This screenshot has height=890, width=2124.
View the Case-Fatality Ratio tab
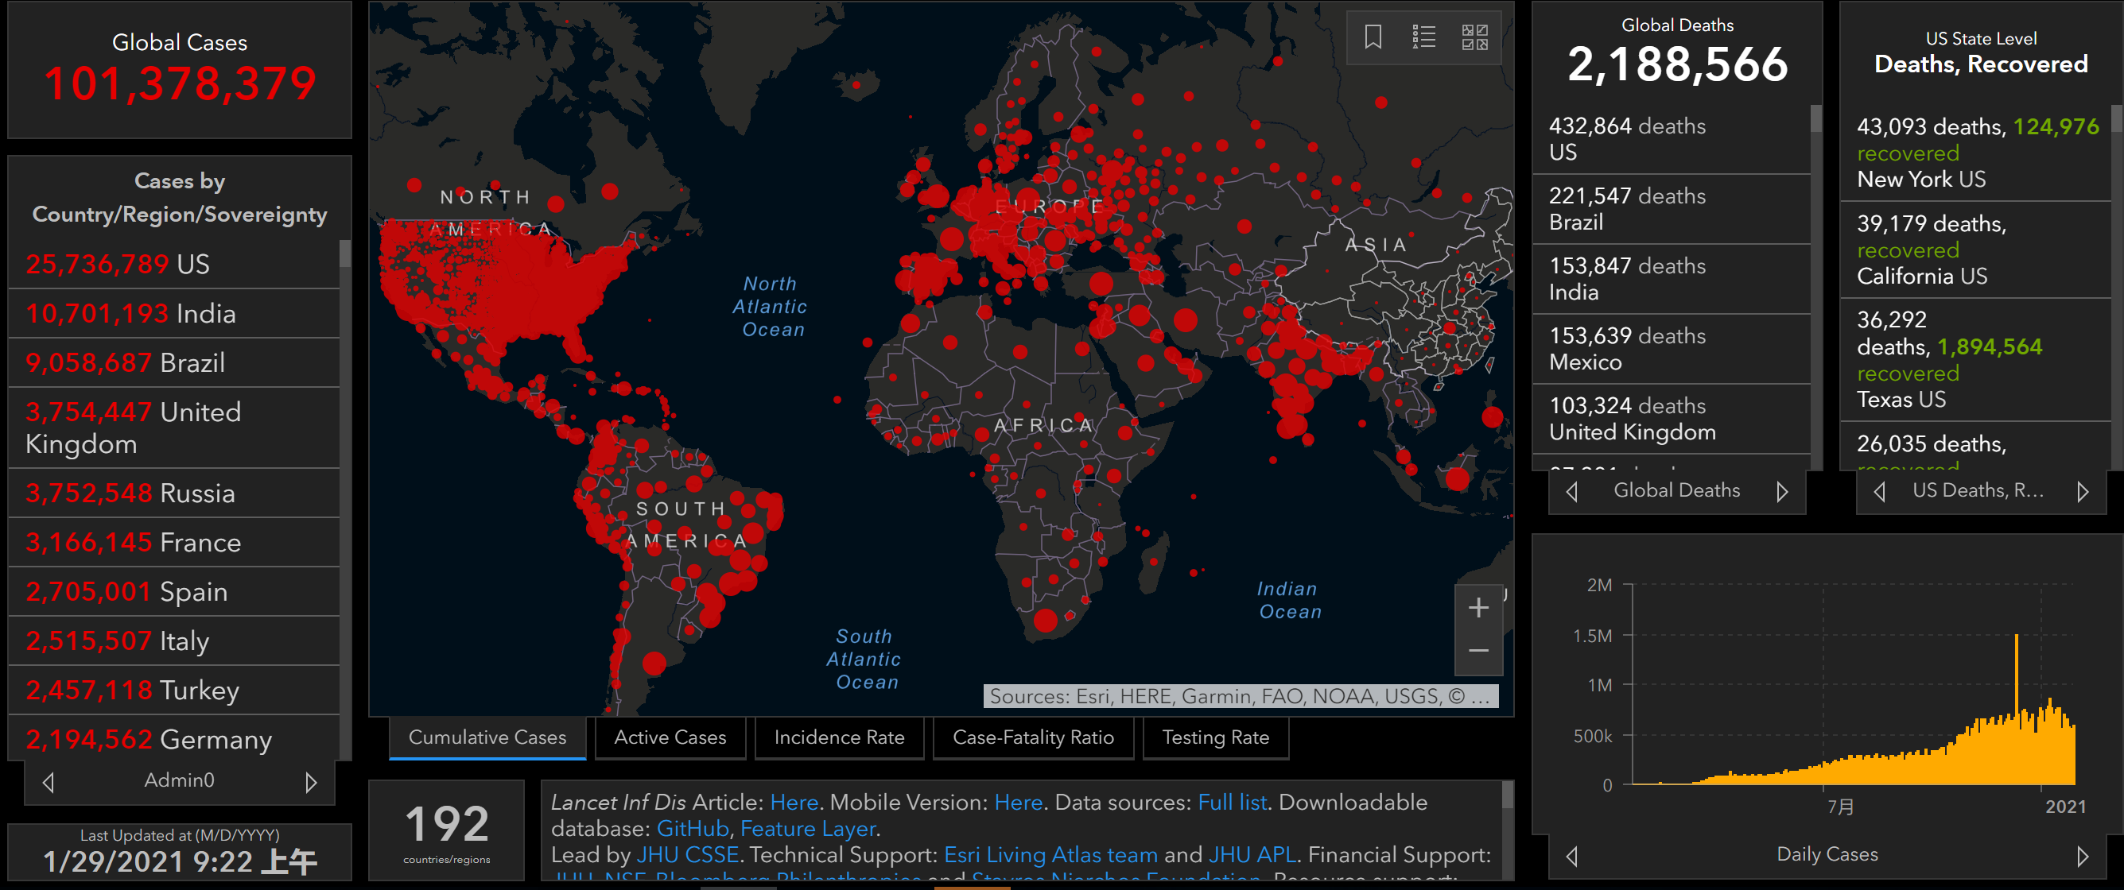pos(1033,737)
